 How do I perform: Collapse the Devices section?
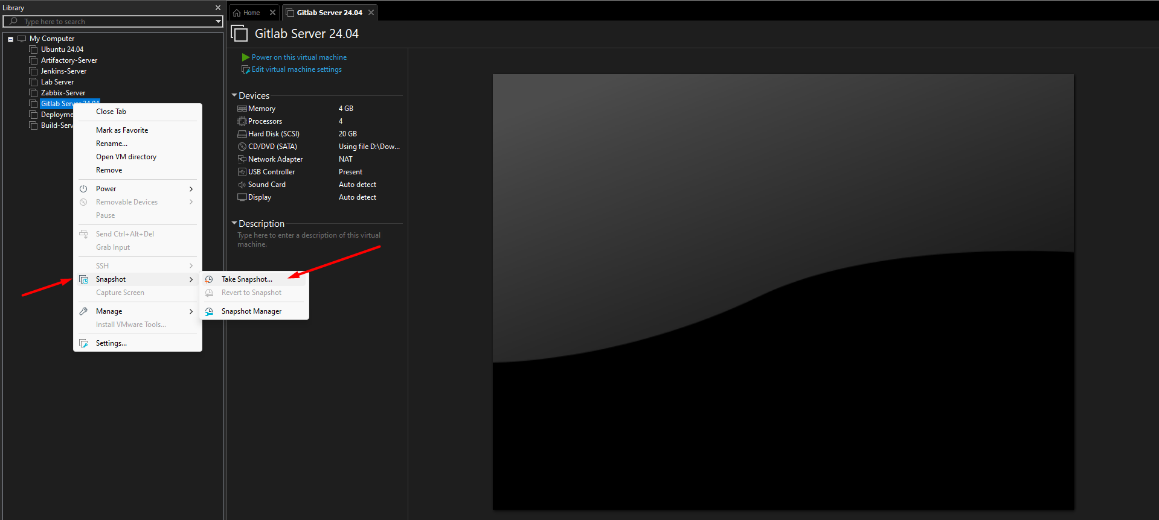pyautogui.click(x=234, y=95)
